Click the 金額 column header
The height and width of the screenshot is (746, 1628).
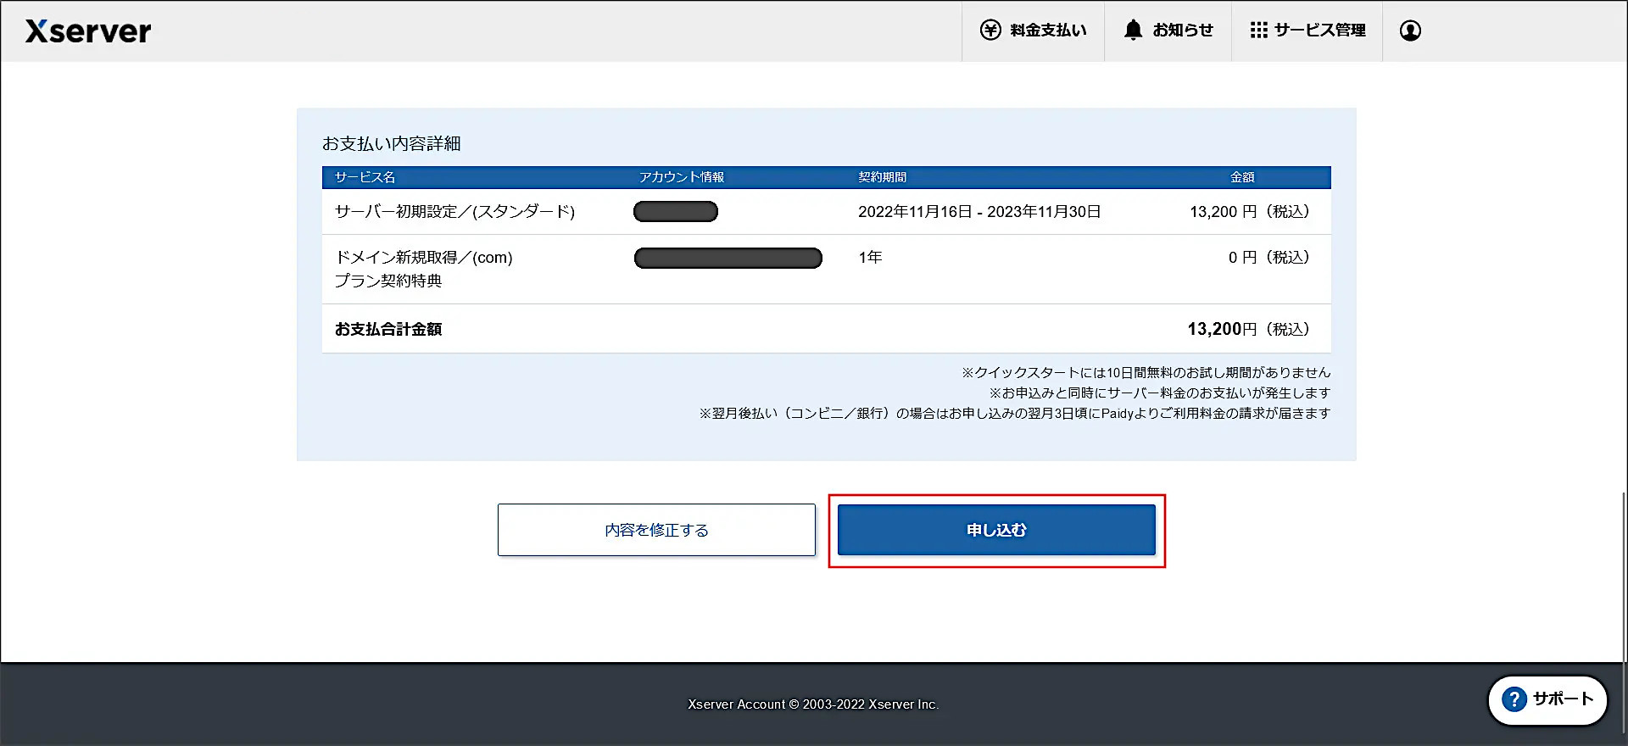[1242, 177]
